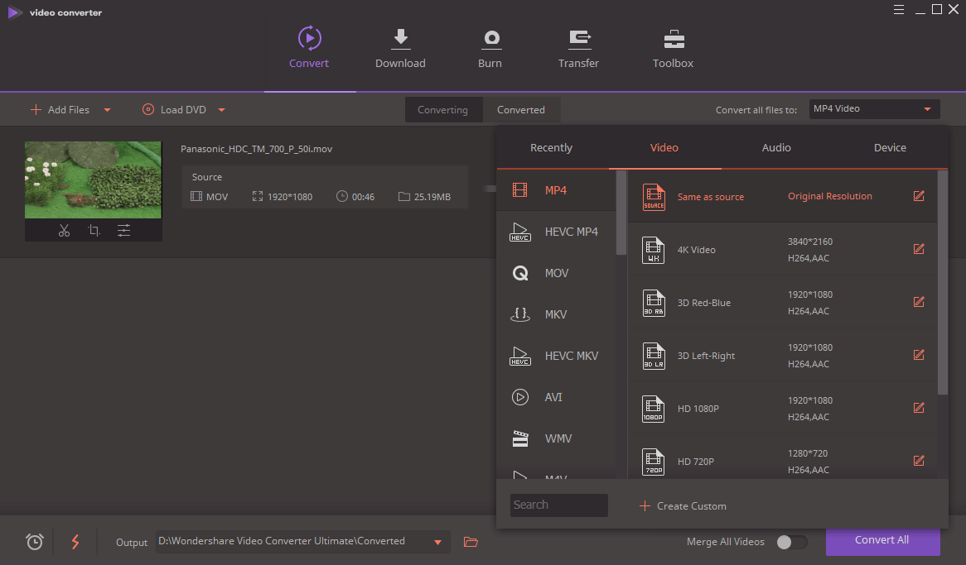Open the hamburger menu in title bar
The height and width of the screenshot is (565, 966).
tap(899, 9)
